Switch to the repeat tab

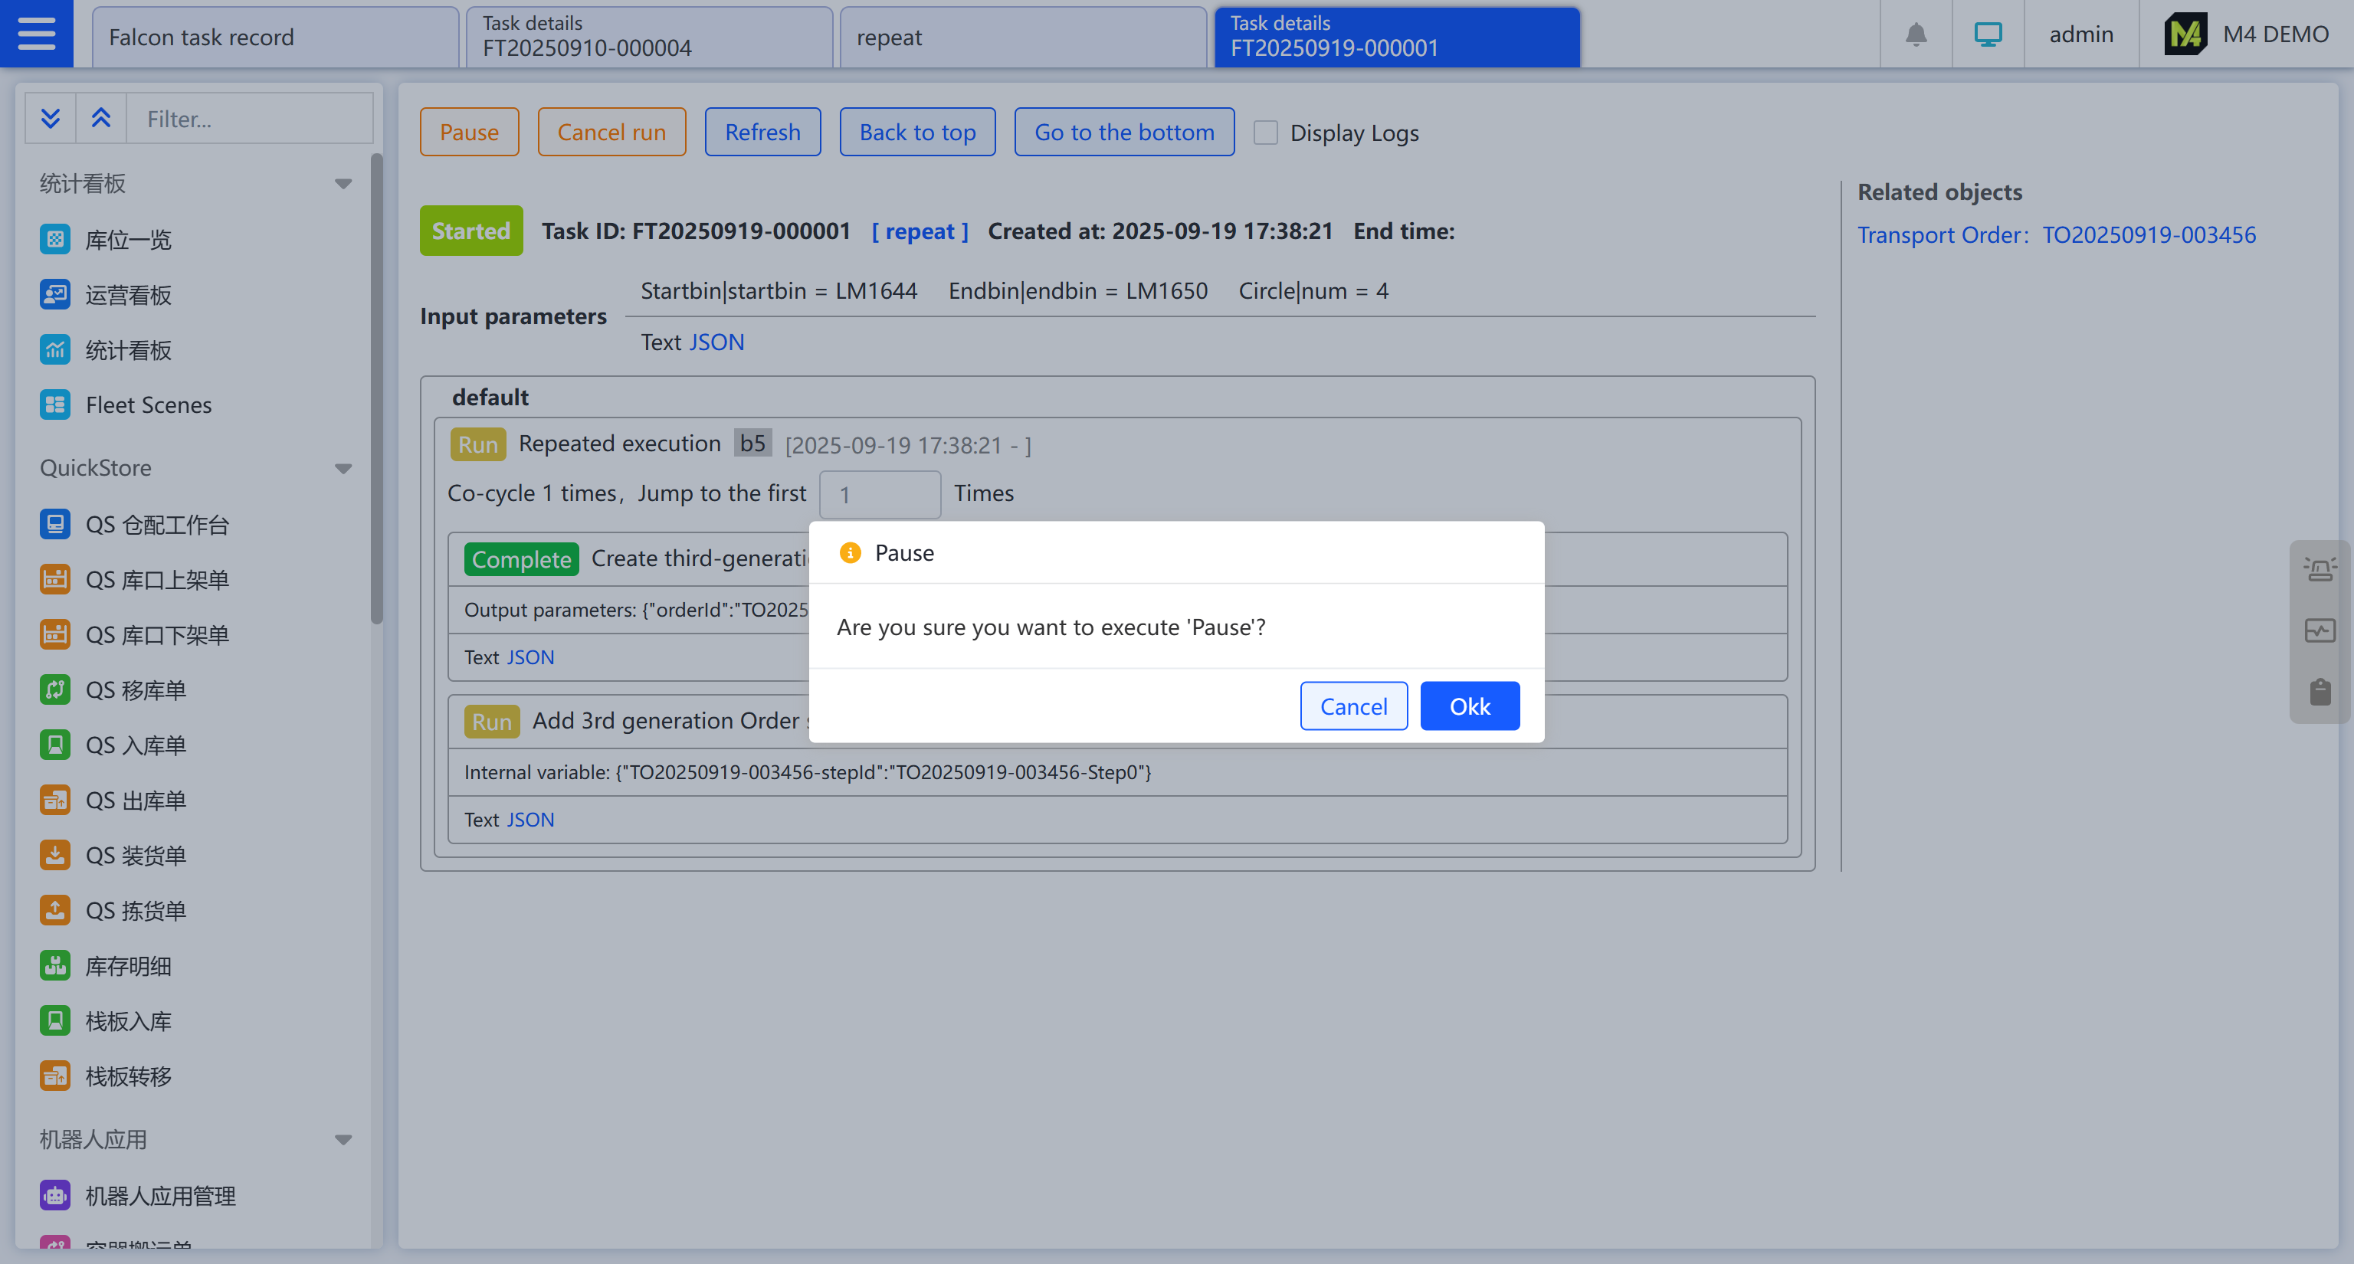(1021, 38)
